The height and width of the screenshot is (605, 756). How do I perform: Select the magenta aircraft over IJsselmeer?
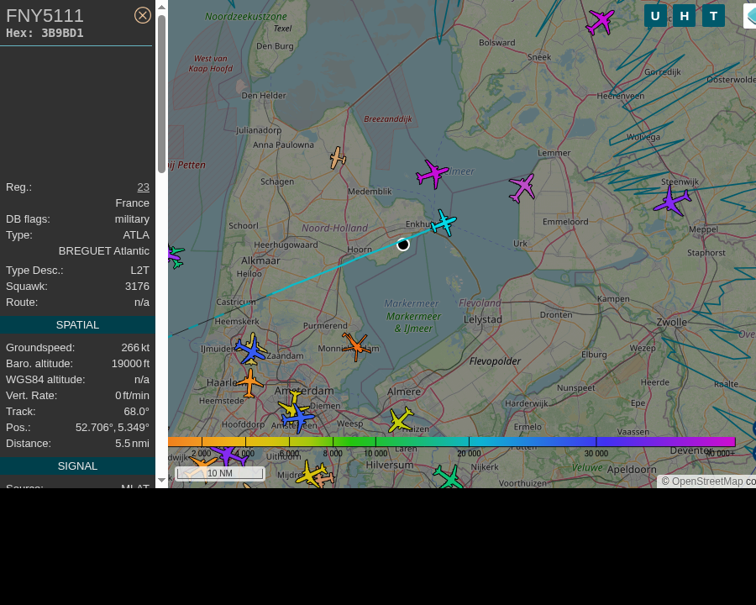(432, 174)
